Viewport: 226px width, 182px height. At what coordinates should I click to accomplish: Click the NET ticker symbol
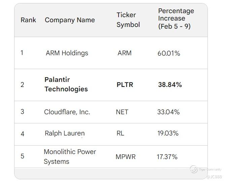pos(122,112)
